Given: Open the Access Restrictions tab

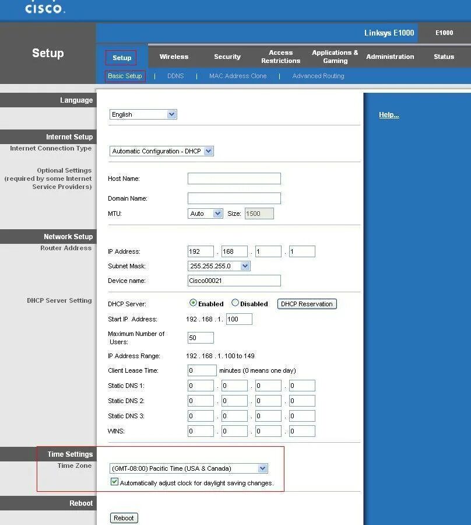Looking at the screenshot, I should pos(280,57).
